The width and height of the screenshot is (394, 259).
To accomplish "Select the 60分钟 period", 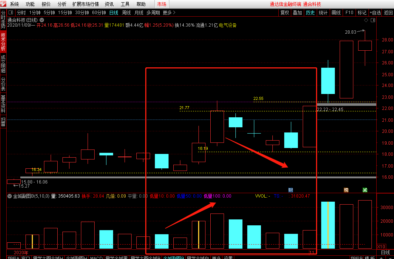I will pos(99,13).
